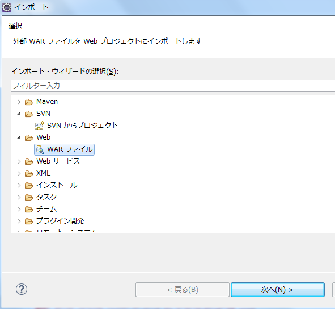Click the SVN folder icon

[29, 114]
